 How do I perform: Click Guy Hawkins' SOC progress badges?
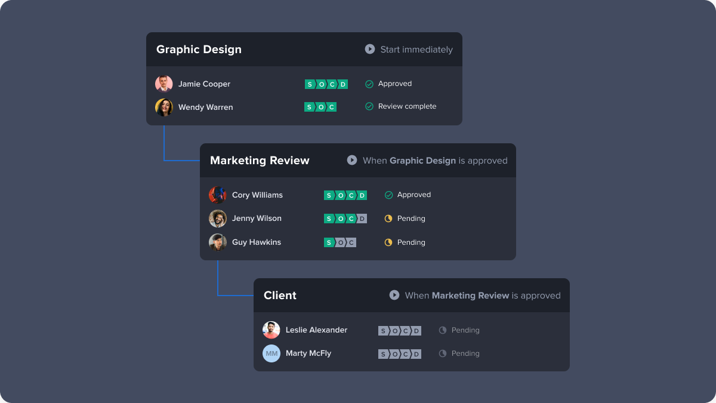click(340, 242)
